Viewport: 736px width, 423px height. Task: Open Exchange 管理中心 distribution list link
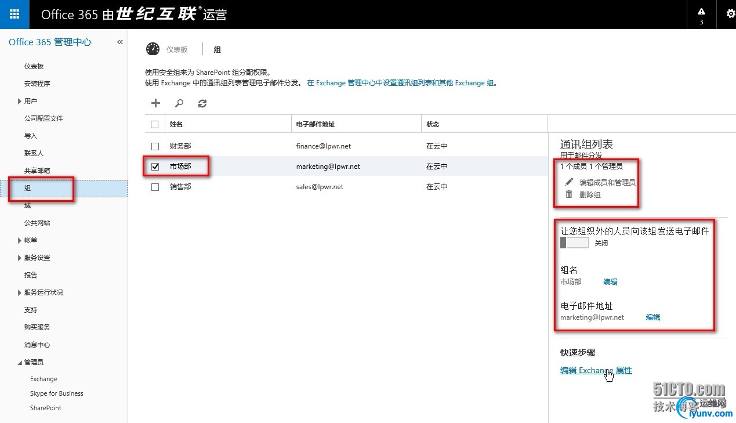(402, 83)
